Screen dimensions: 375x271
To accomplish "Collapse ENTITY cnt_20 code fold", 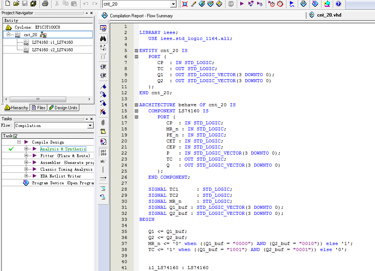I will (136, 51).
